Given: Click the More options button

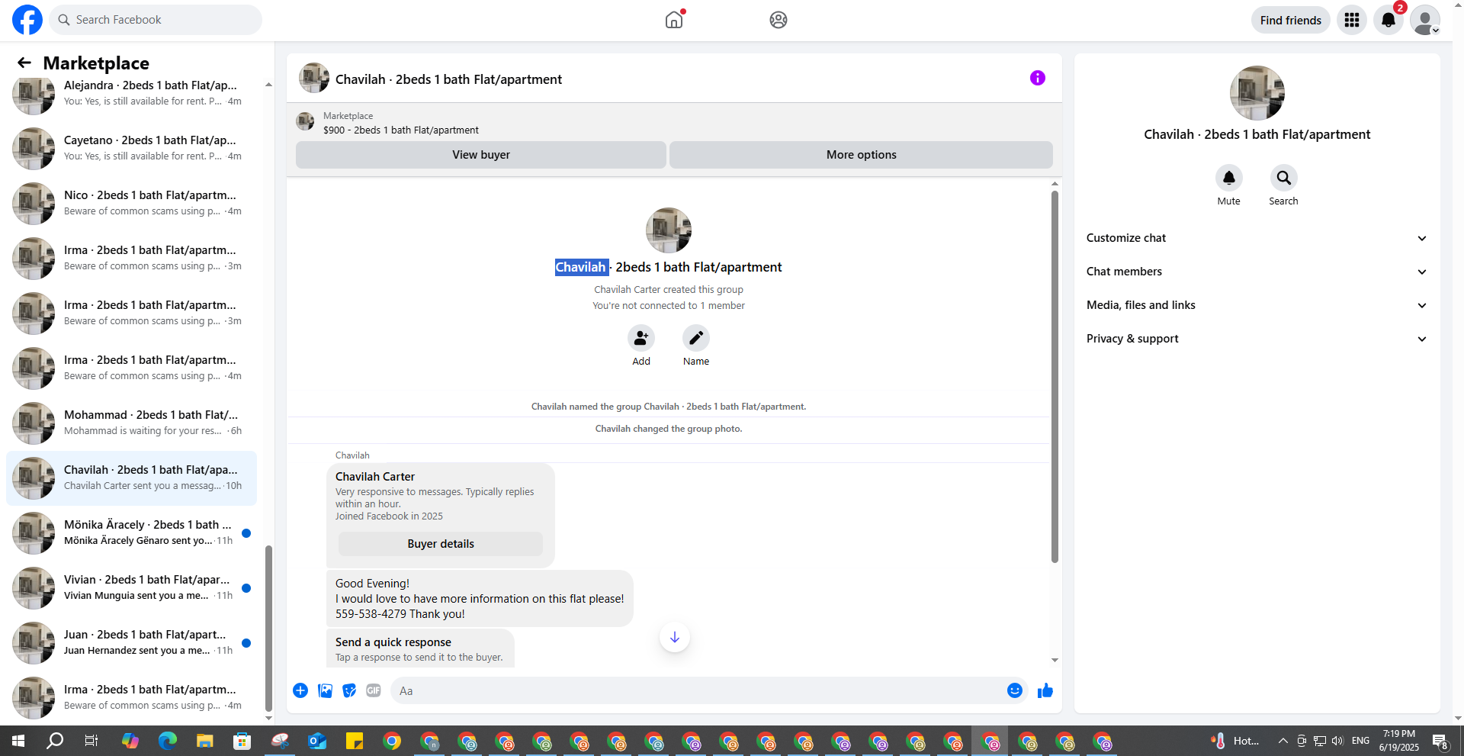Looking at the screenshot, I should [x=862, y=155].
